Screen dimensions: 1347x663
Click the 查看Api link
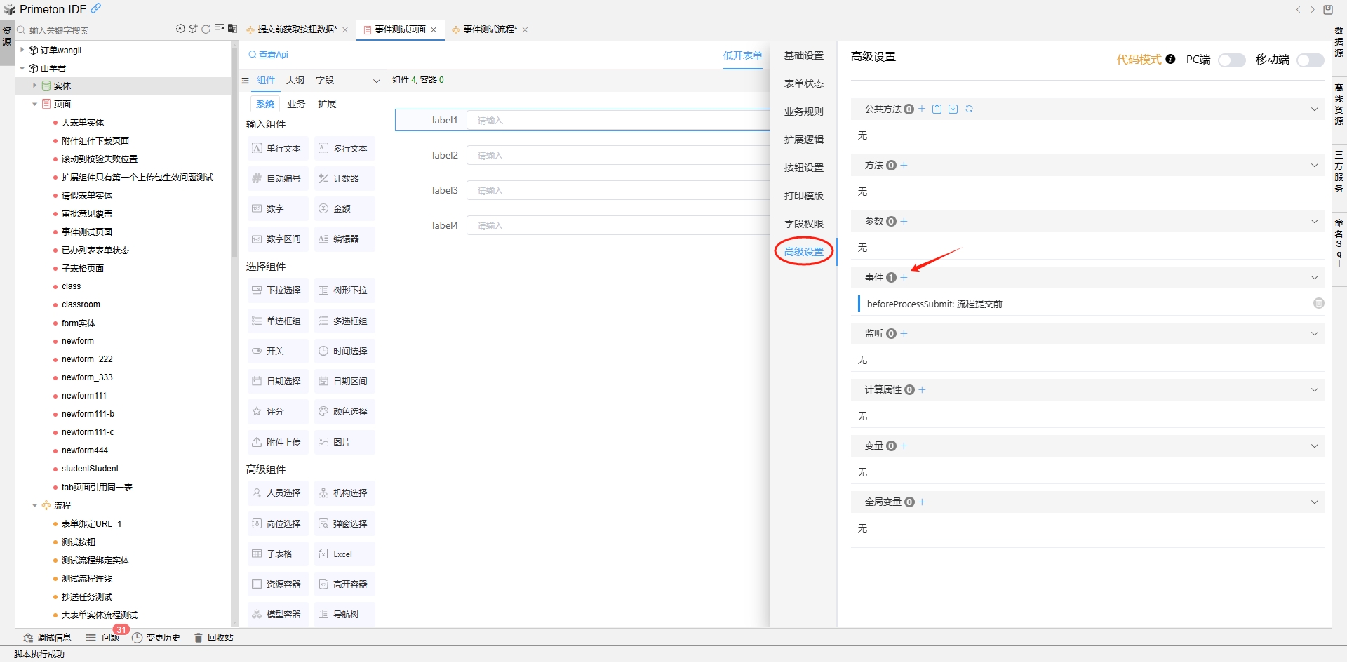[269, 55]
